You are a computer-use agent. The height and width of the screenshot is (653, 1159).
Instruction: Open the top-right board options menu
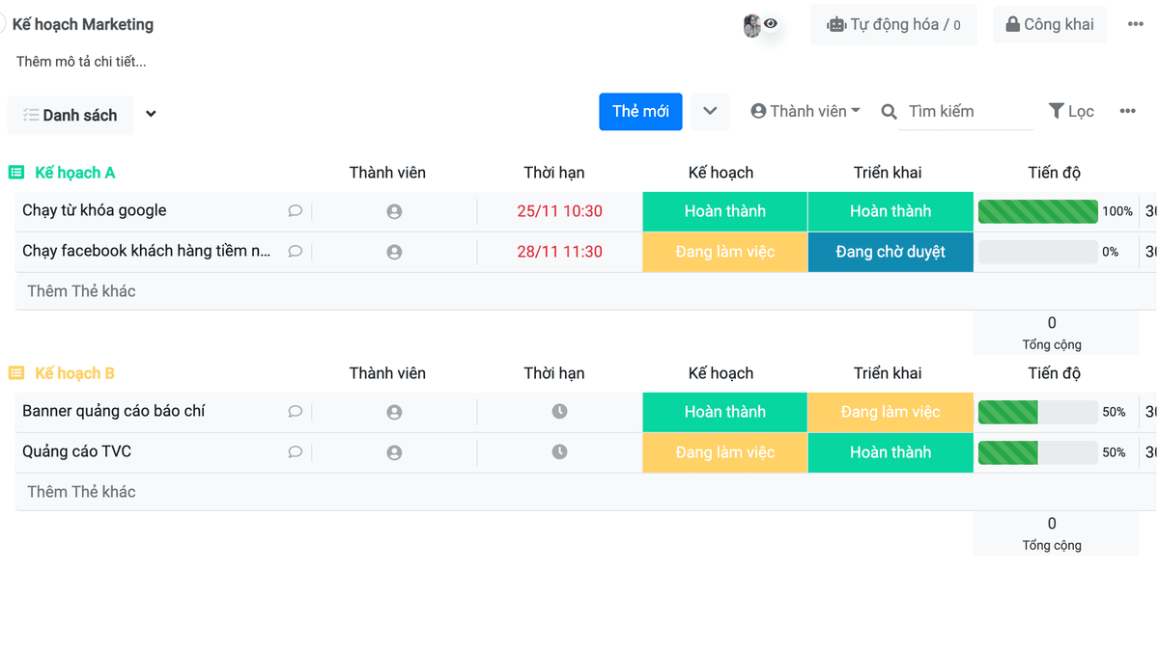1135,24
